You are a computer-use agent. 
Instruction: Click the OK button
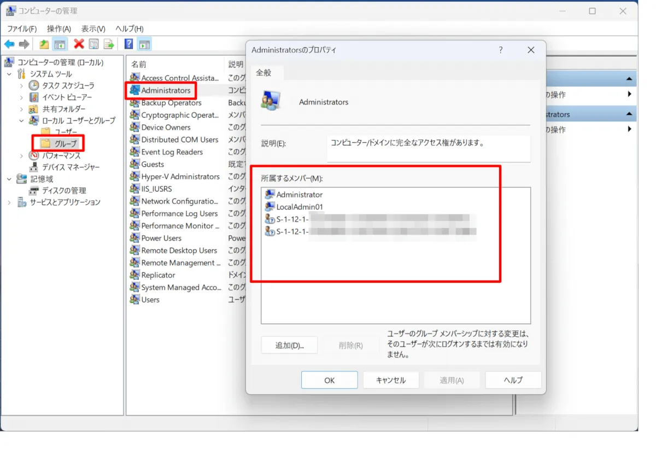pyautogui.click(x=329, y=380)
